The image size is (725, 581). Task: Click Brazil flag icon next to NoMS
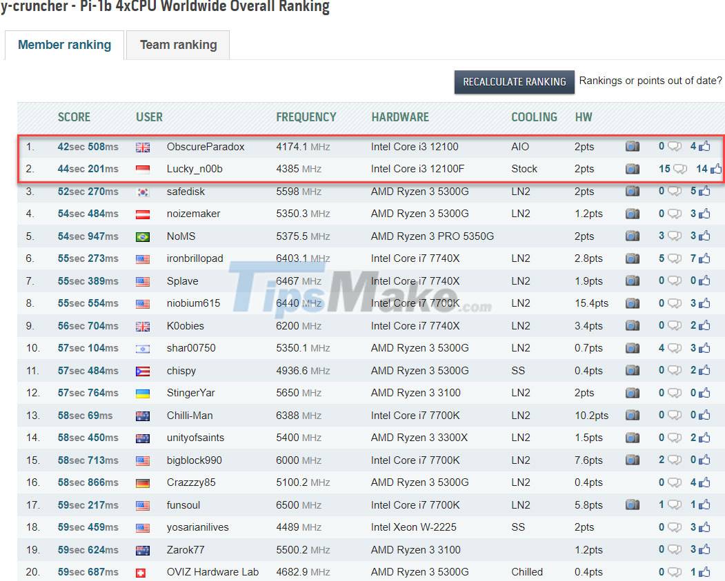click(x=143, y=236)
